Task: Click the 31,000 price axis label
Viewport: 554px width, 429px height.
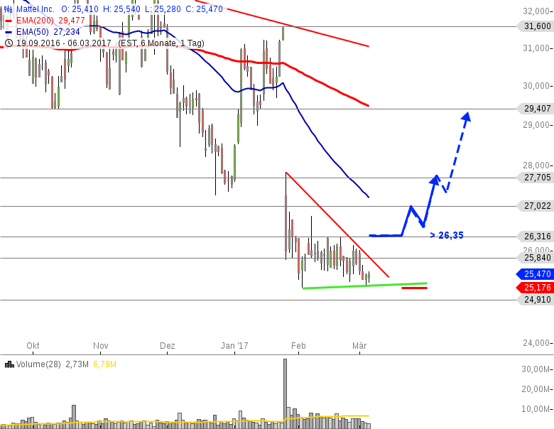Action: pos(536,48)
